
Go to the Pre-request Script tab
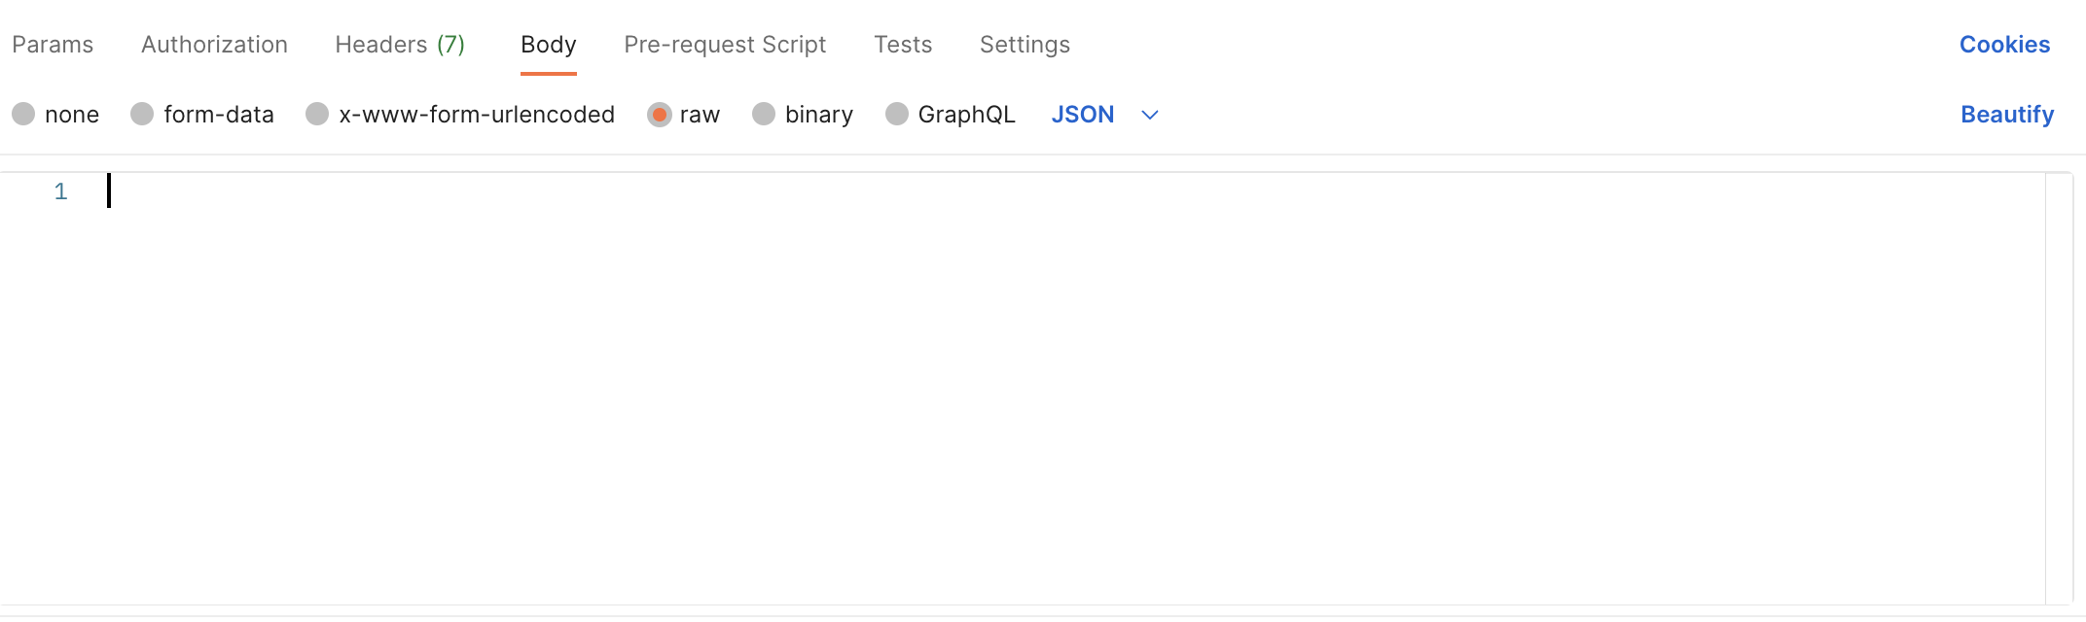point(725,45)
